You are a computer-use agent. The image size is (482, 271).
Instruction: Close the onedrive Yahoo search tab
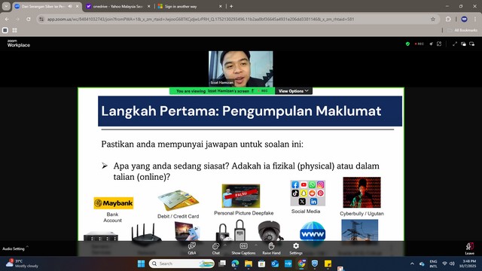pos(149,7)
